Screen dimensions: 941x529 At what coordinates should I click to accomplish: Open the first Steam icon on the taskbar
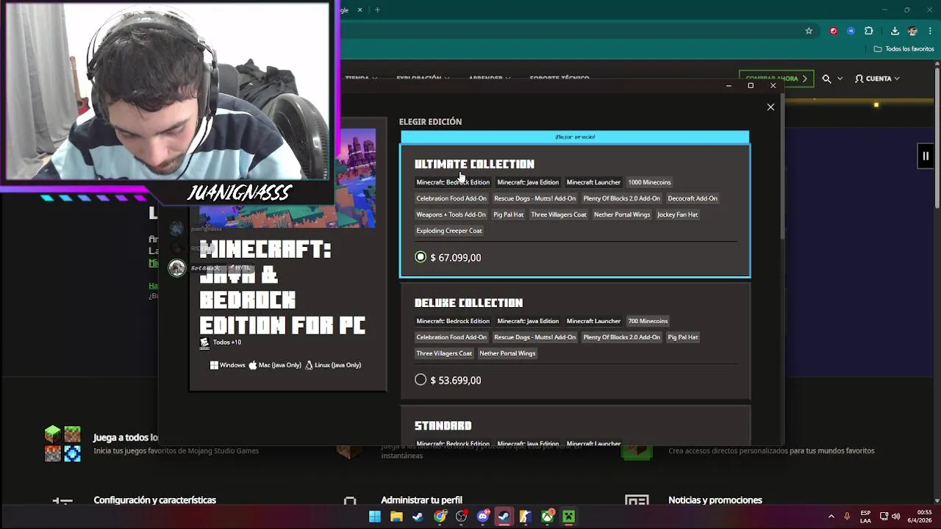(x=418, y=517)
